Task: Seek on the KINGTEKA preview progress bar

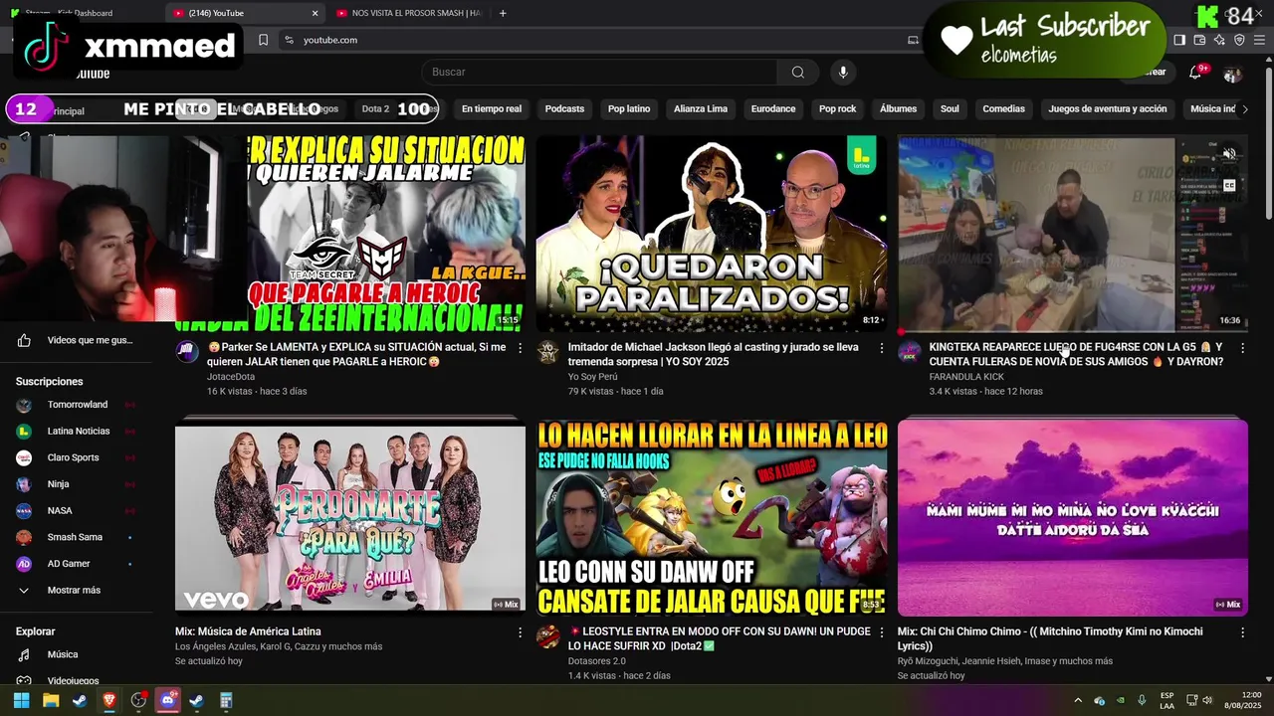Action: 1073,332
